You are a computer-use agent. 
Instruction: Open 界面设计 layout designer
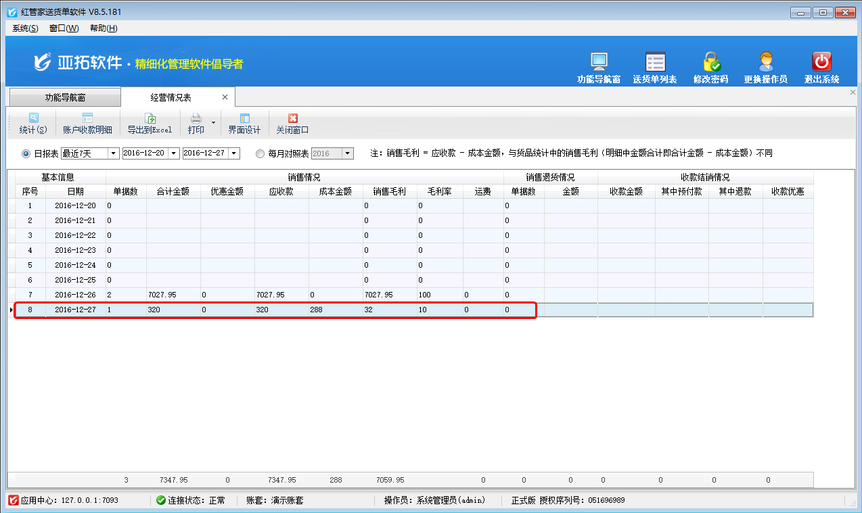click(244, 118)
